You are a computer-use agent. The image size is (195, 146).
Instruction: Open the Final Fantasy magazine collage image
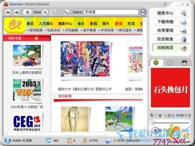(x=85, y=59)
